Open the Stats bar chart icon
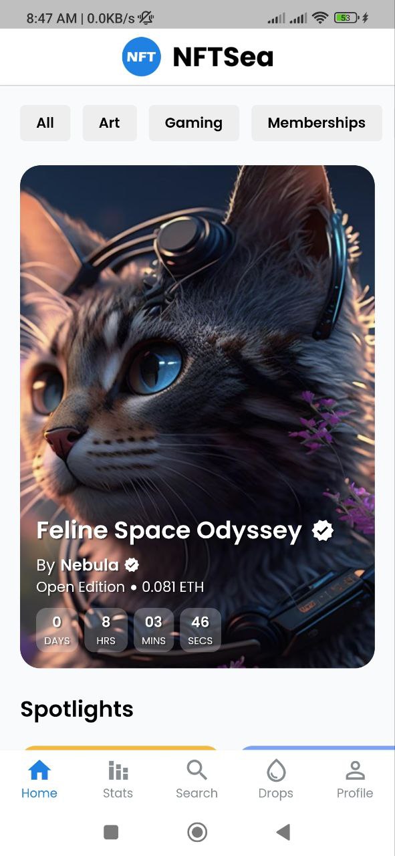This screenshot has width=395, height=856. (x=118, y=771)
